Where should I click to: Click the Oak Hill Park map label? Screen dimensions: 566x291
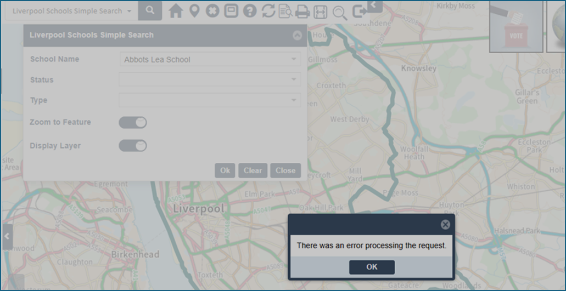click(321, 208)
